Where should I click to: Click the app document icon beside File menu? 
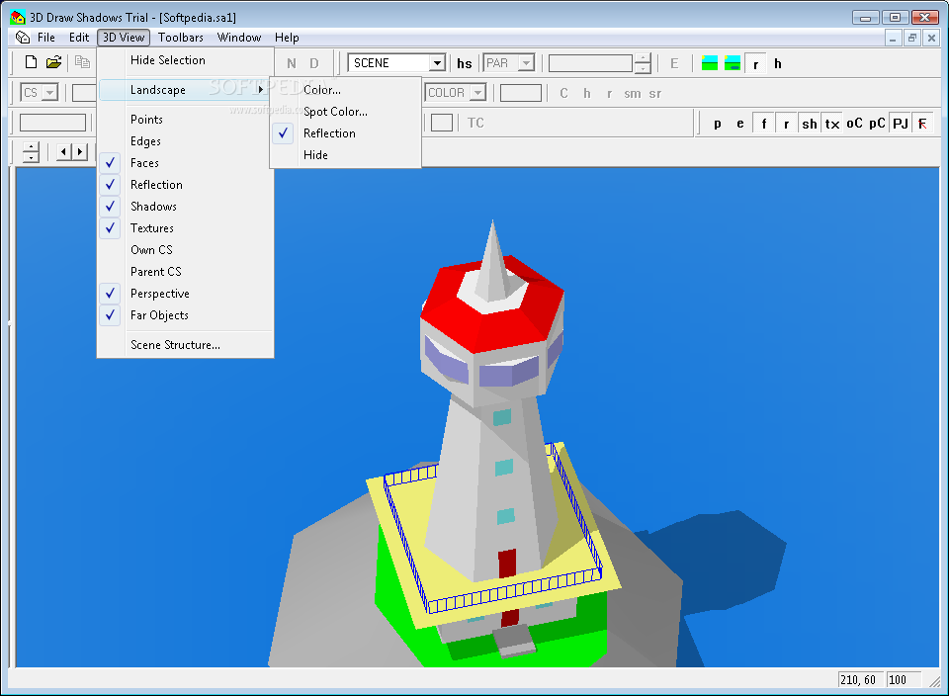[x=23, y=38]
